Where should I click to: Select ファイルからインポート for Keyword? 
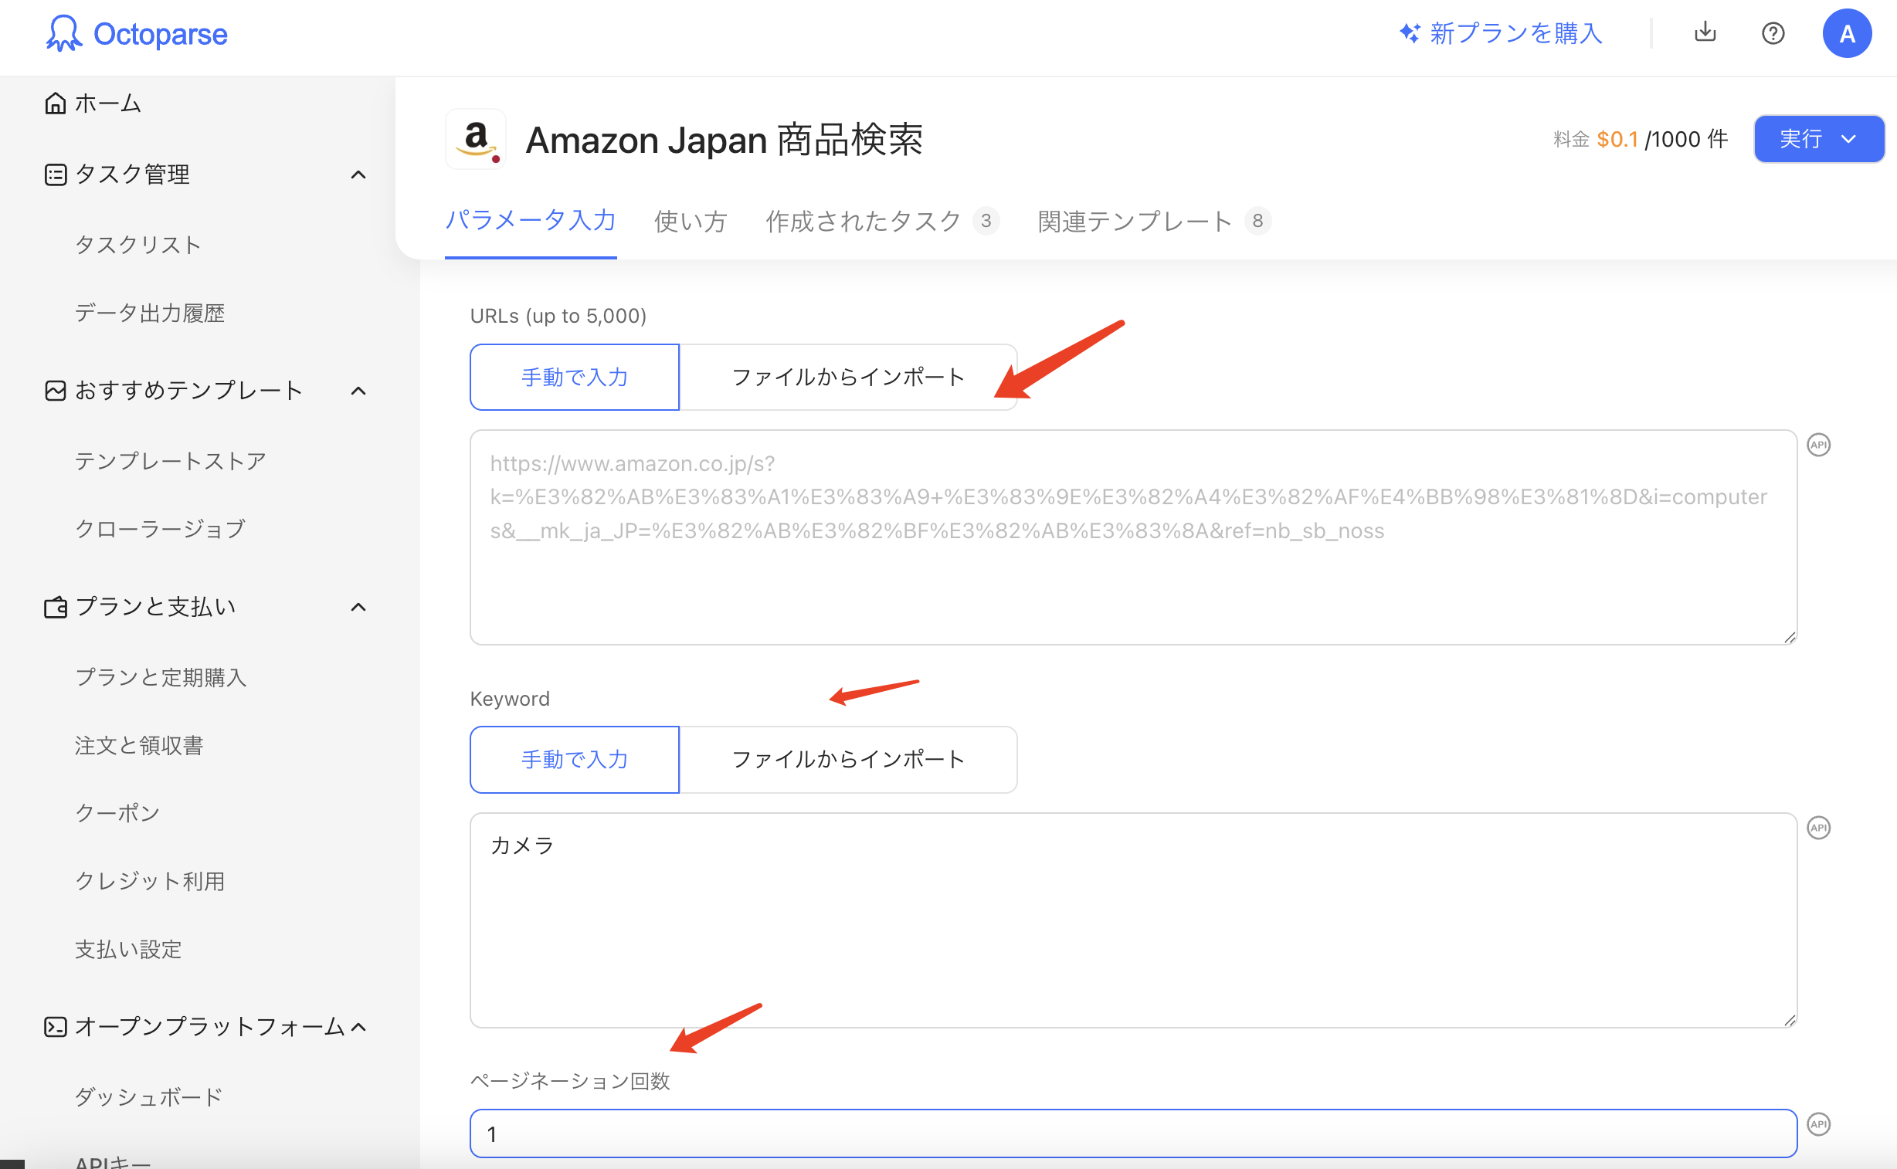(848, 759)
